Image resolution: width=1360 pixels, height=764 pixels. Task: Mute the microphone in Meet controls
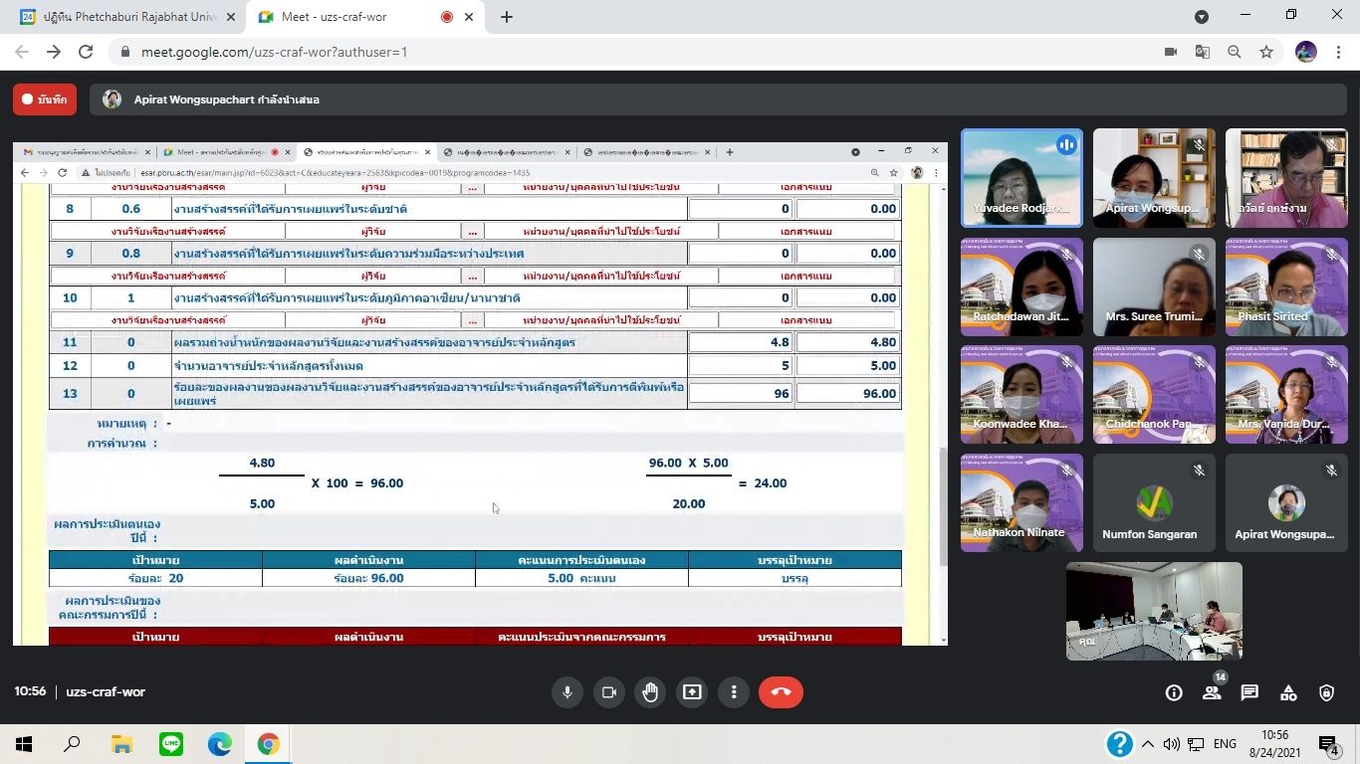click(x=567, y=692)
